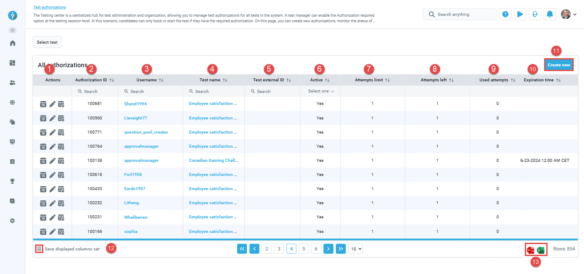The width and height of the screenshot is (584, 274).
Task: Go to next page
Action: click(328, 249)
